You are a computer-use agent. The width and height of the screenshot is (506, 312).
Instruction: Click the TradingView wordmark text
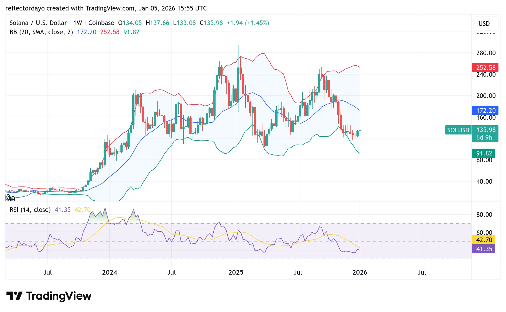pos(59,296)
